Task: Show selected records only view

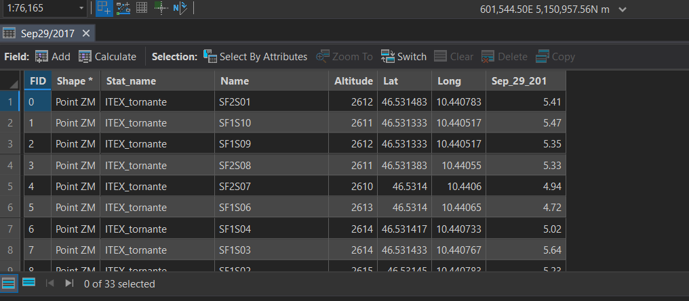Action: point(28,283)
